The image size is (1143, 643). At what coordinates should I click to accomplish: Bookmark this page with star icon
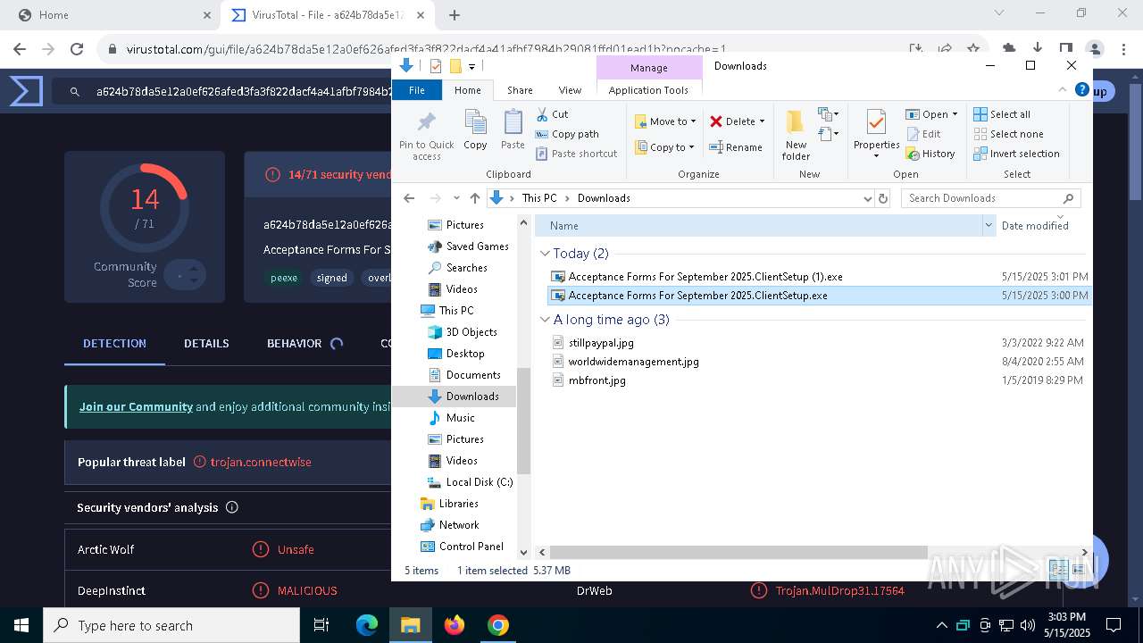(973, 49)
